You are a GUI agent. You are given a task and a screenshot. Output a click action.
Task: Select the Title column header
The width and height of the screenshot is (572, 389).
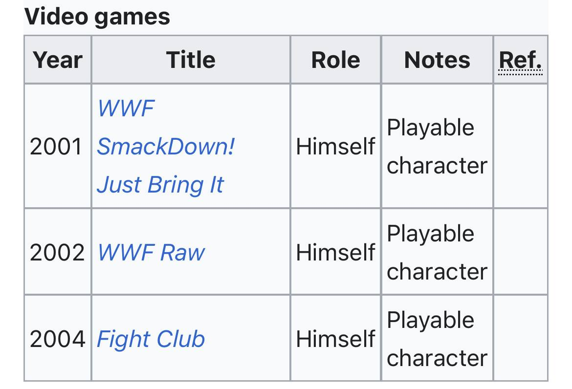pyautogui.click(x=191, y=60)
